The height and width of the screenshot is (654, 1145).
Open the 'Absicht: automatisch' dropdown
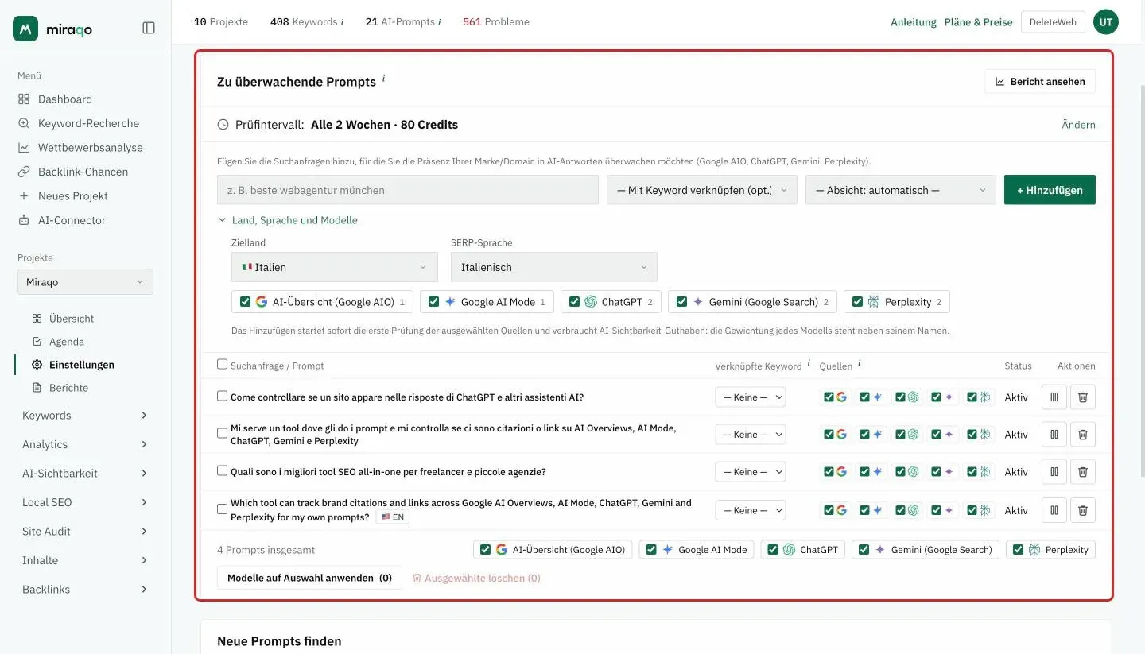point(901,190)
